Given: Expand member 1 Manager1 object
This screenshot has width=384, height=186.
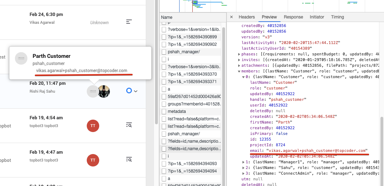Looking at the screenshot, I should coord(244,162).
